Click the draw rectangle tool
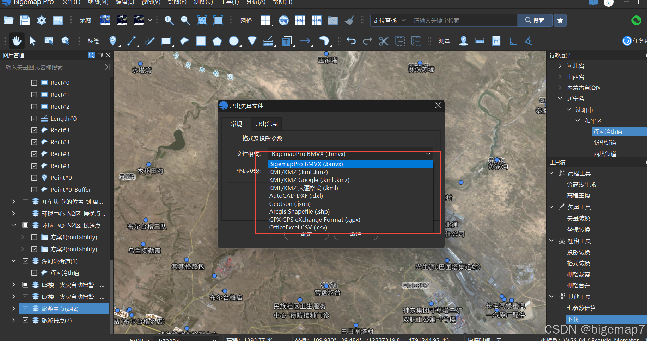 pyautogui.click(x=166, y=41)
